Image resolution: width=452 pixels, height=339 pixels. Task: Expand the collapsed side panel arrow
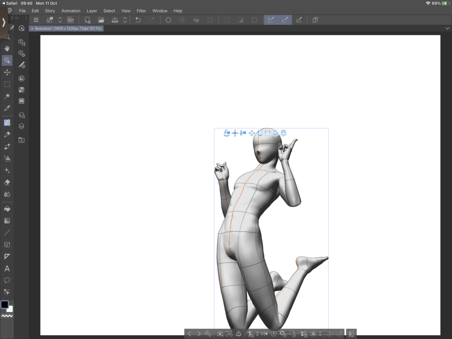coord(3,23)
